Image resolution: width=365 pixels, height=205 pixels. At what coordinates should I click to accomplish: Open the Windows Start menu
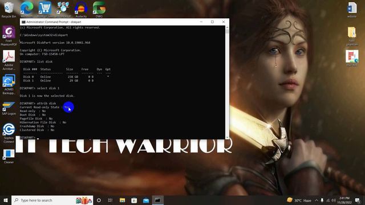point(6,200)
